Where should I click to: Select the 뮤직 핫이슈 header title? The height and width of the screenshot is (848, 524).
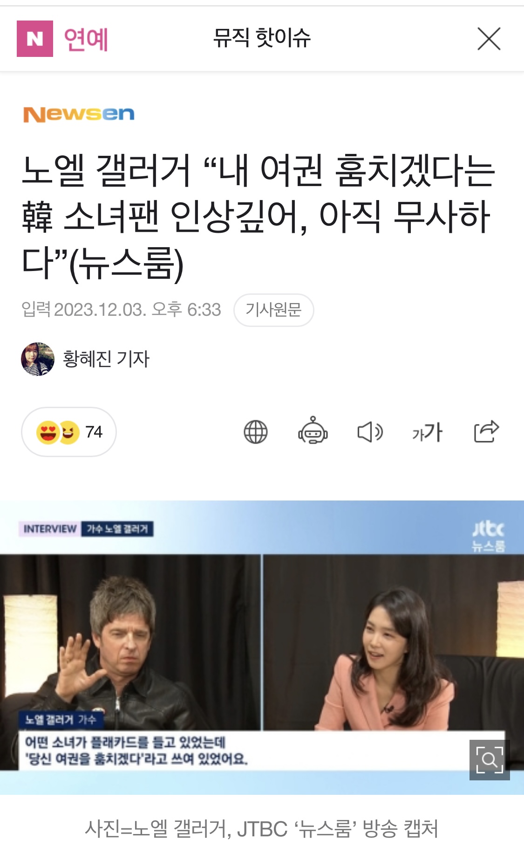(262, 38)
